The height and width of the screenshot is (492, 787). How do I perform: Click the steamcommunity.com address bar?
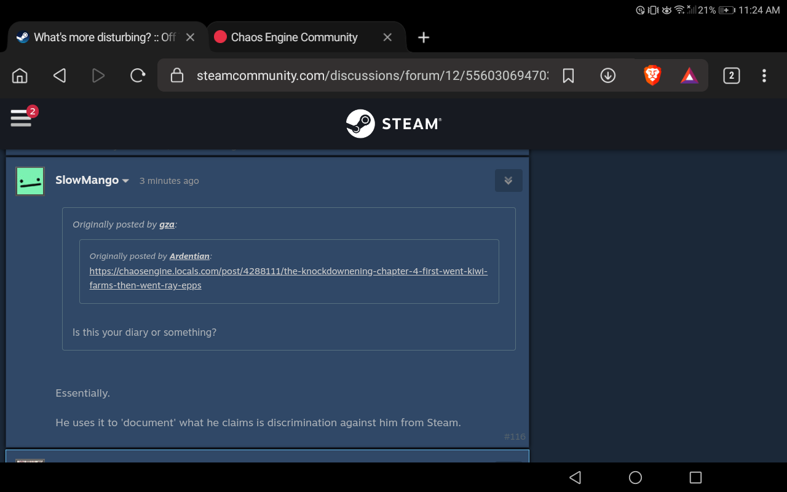click(x=372, y=76)
